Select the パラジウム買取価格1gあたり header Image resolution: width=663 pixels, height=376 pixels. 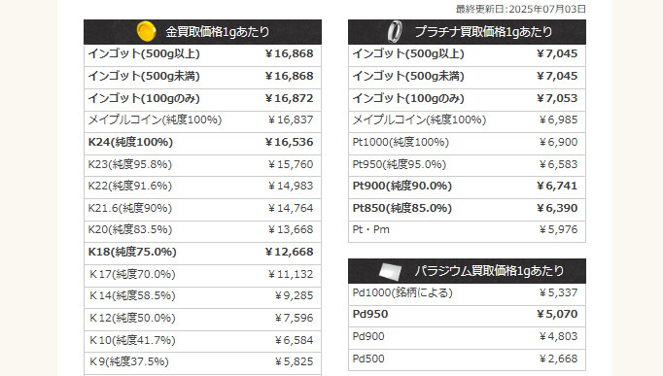[467, 271]
